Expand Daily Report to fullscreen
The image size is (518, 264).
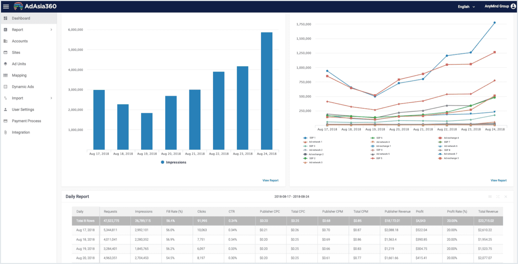coord(498,197)
